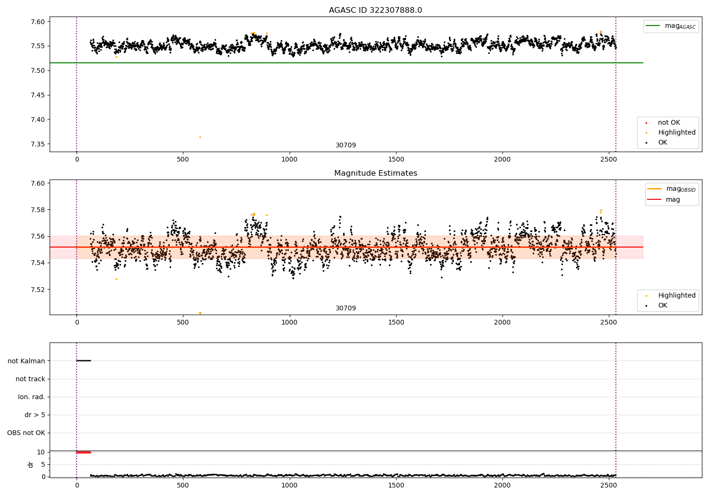Image resolution: width=709 pixels, height=496 pixels.
Task: Click the "30709" label in the middle plot
Action: (x=346, y=308)
